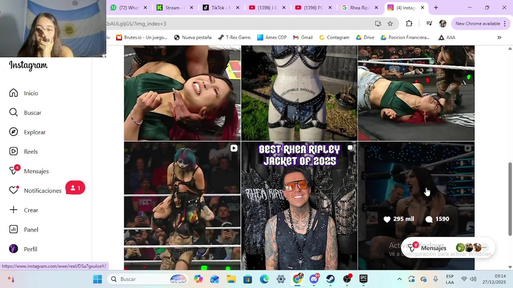Viewport: 513px width, 288px height.
Task: Open File Explorer from the taskbar
Action: coord(231,279)
